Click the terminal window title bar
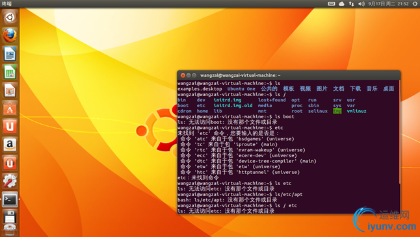The width and height of the screenshot is (420, 237). [x=289, y=75]
